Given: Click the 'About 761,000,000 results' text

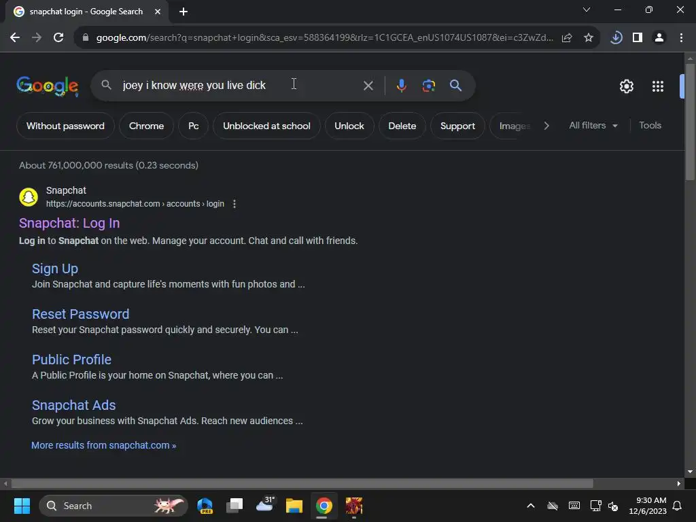Looking at the screenshot, I should [x=109, y=166].
